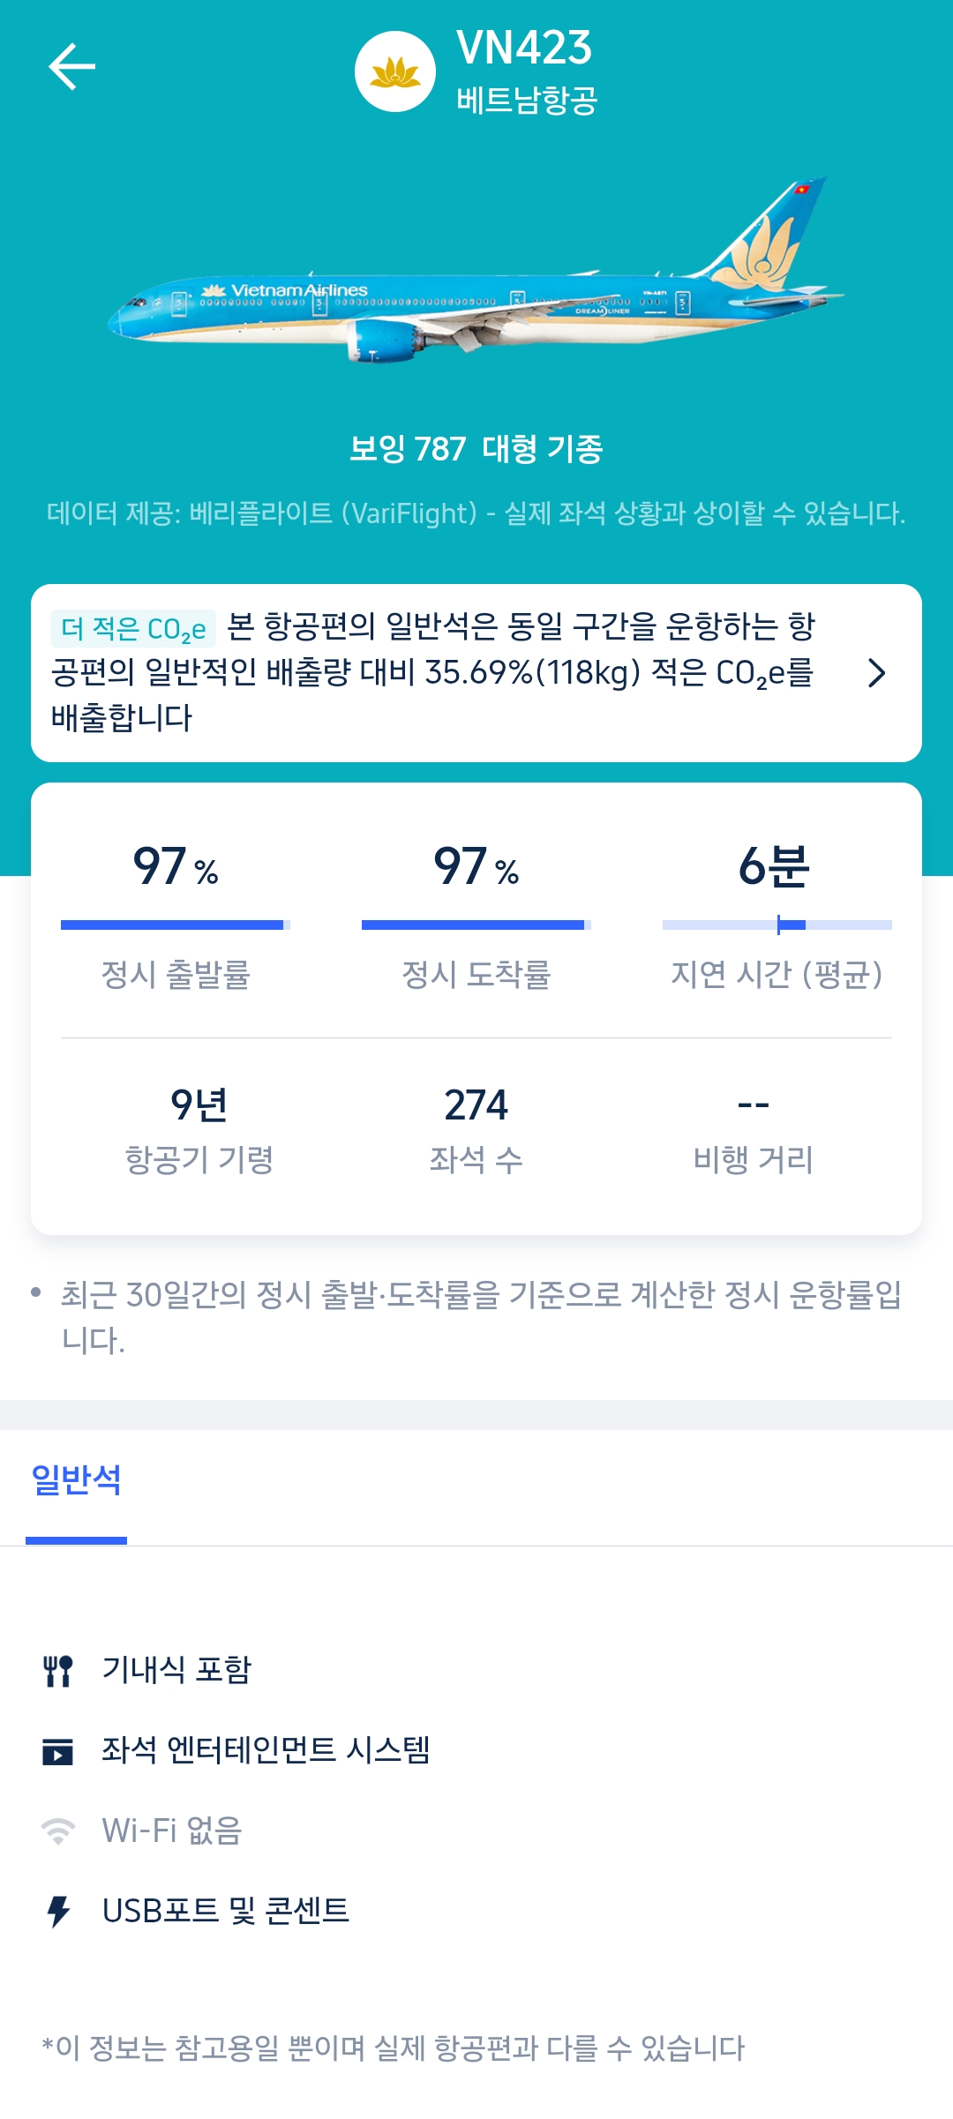The width and height of the screenshot is (953, 2119).
Task: Tap the 9년 aircraft age stat
Action: point(199,1106)
